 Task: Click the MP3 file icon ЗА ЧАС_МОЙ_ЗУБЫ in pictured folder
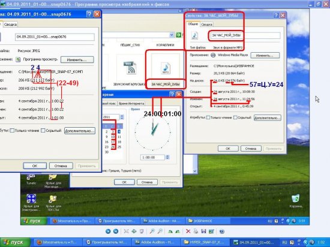tap(166, 68)
